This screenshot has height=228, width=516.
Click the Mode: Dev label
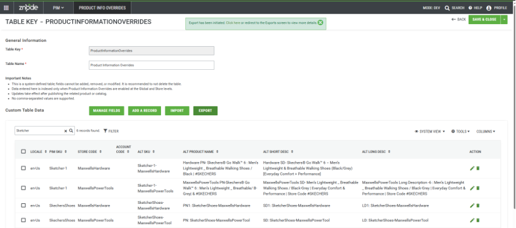tap(432, 8)
